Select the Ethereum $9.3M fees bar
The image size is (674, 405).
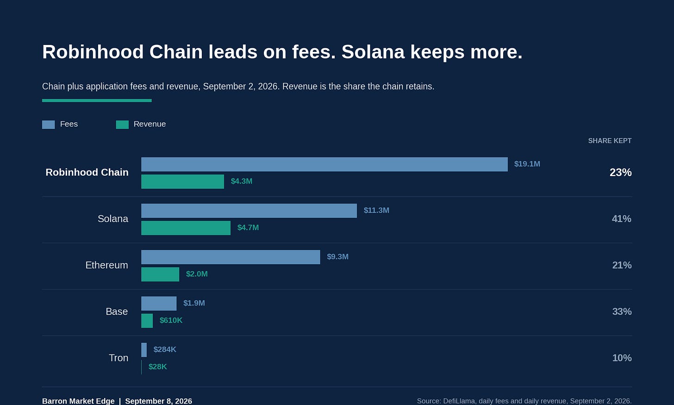point(231,257)
